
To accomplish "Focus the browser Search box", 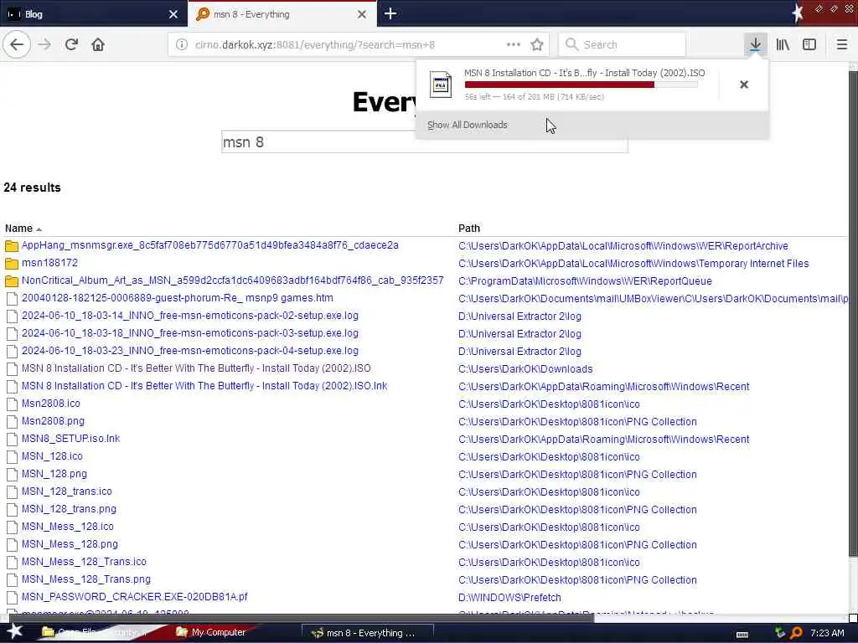I will (623, 45).
